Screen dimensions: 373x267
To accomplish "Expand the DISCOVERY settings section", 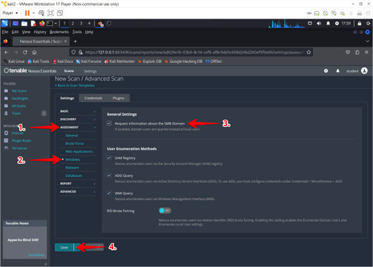I will click(78, 119).
